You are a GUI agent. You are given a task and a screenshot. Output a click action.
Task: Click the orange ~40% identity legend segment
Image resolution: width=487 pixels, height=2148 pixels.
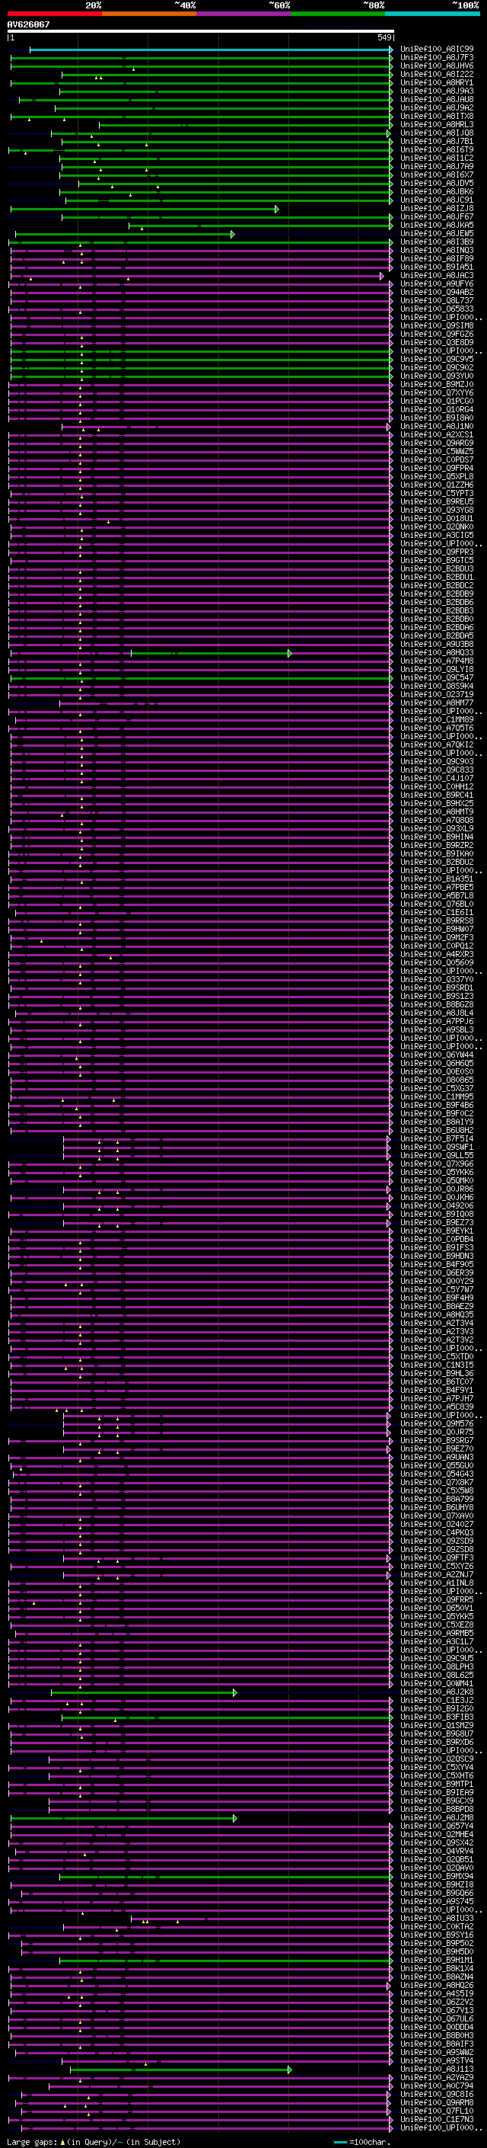[149, 14]
